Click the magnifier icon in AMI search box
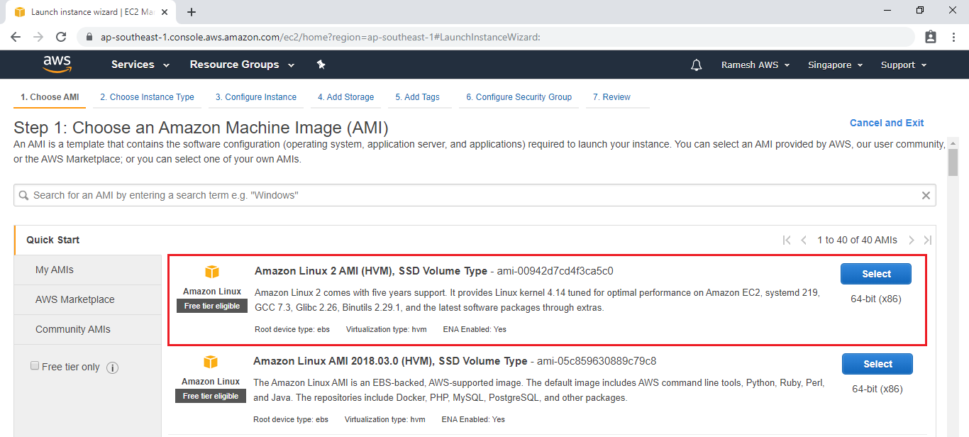Screen dimensions: 969x437 tap(24, 195)
